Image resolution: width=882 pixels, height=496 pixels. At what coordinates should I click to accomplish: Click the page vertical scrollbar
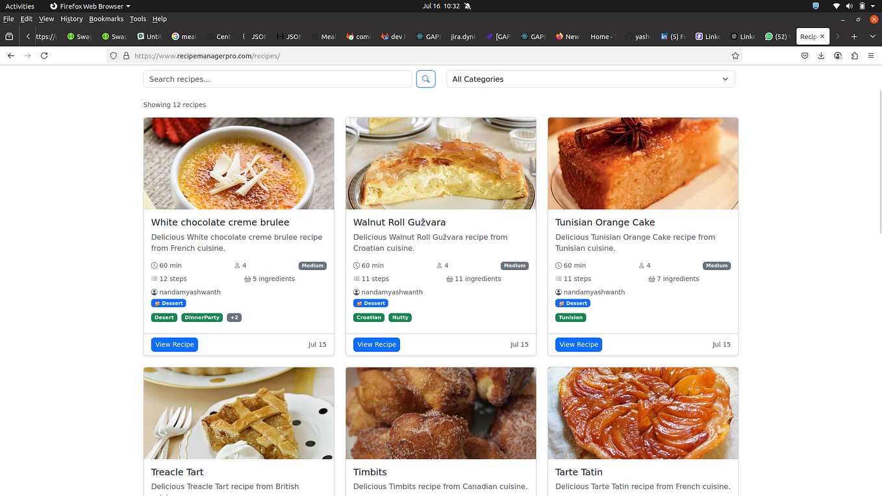point(879,162)
